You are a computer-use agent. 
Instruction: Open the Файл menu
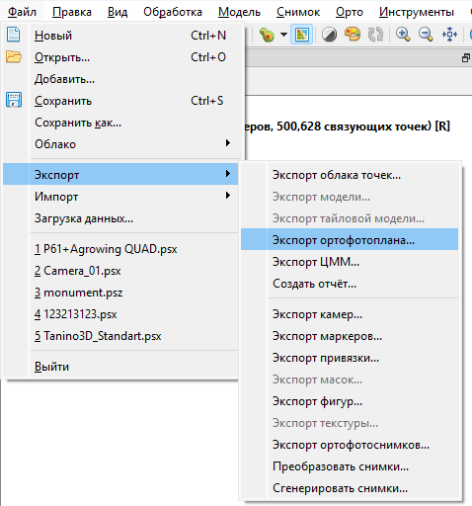point(22,12)
